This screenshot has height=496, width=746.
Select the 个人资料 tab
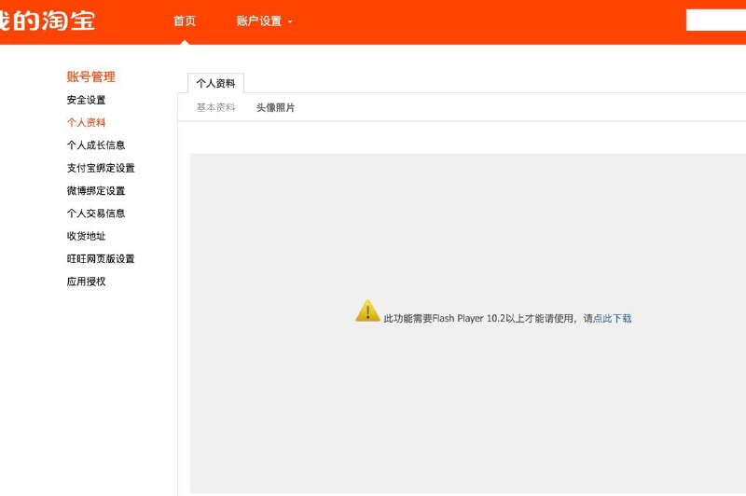(x=215, y=83)
